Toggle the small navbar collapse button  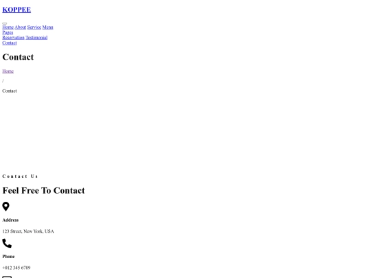click(x=5, y=23)
